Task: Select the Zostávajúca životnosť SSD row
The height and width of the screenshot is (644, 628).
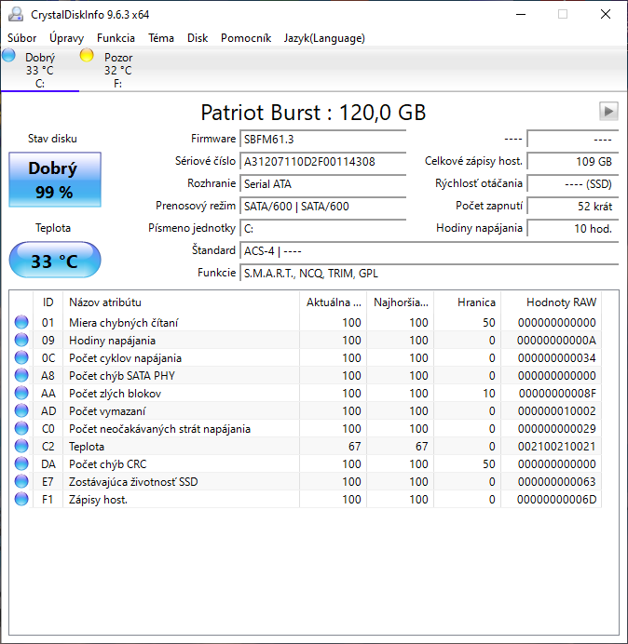Action: coord(133,482)
